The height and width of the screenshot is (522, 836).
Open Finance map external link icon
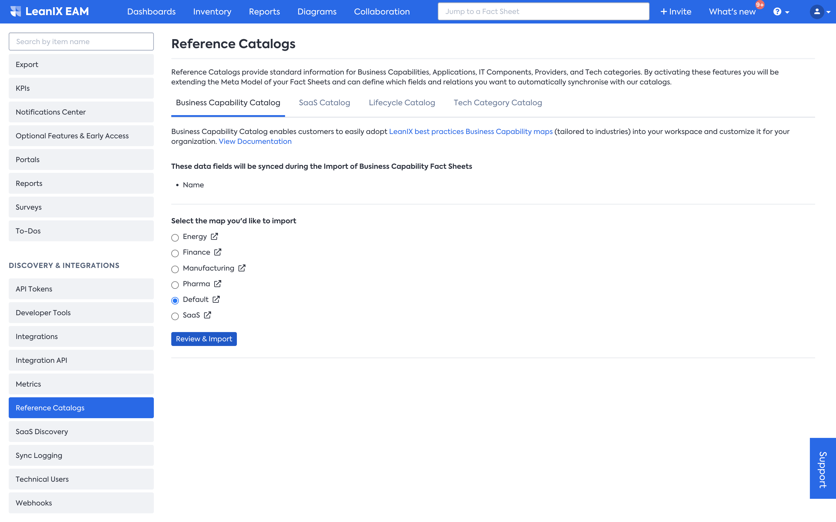click(218, 252)
